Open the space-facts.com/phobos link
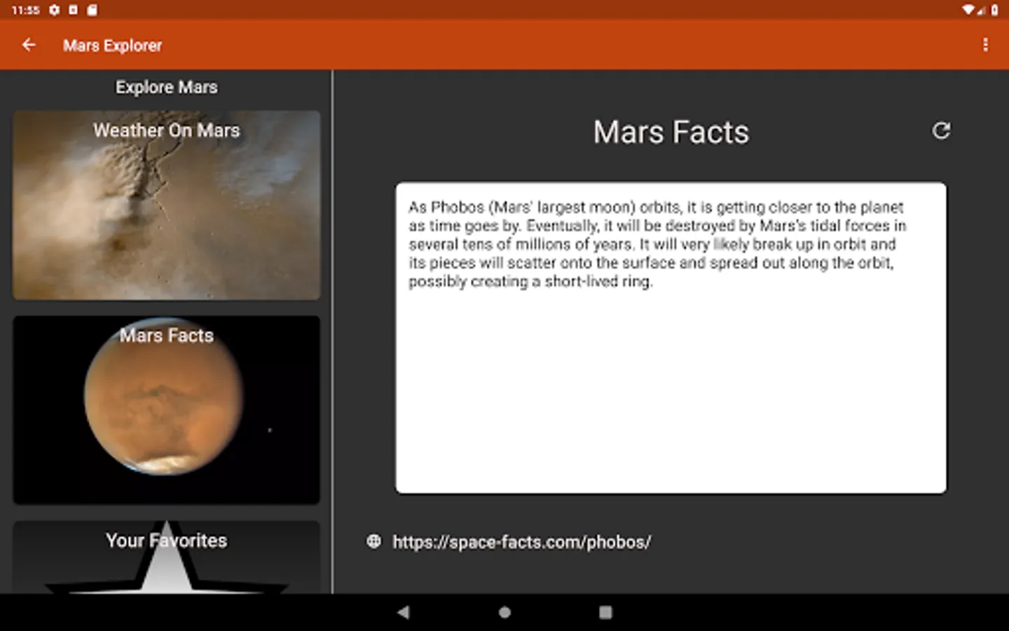Viewport: 1009px width, 631px height. [x=521, y=542]
